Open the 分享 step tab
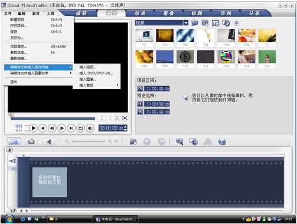The height and width of the screenshot is (224, 297). 254,14
